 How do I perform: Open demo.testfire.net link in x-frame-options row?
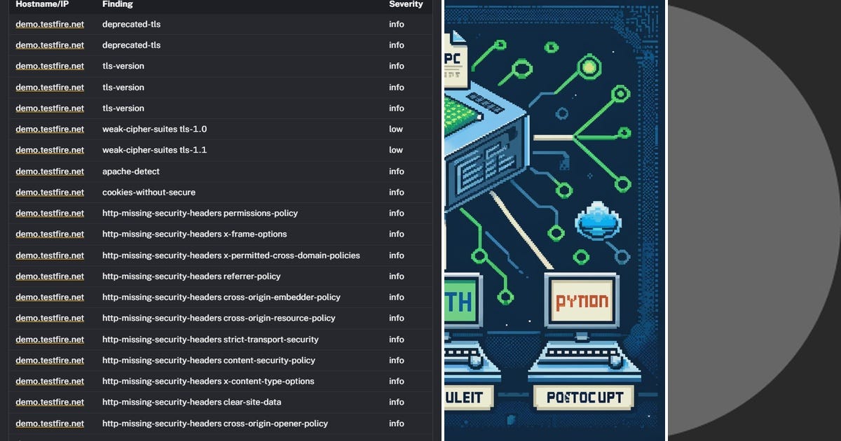[50, 234]
